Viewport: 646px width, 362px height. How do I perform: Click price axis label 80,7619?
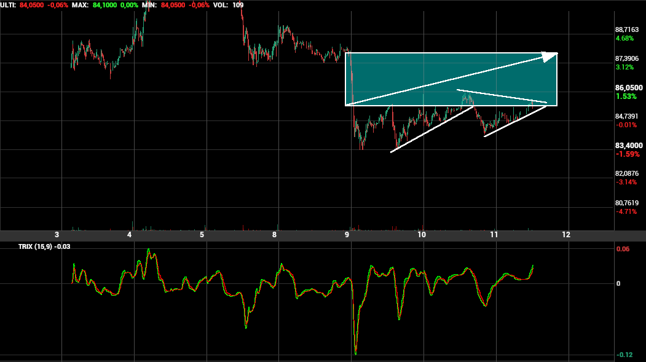tap(626, 203)
